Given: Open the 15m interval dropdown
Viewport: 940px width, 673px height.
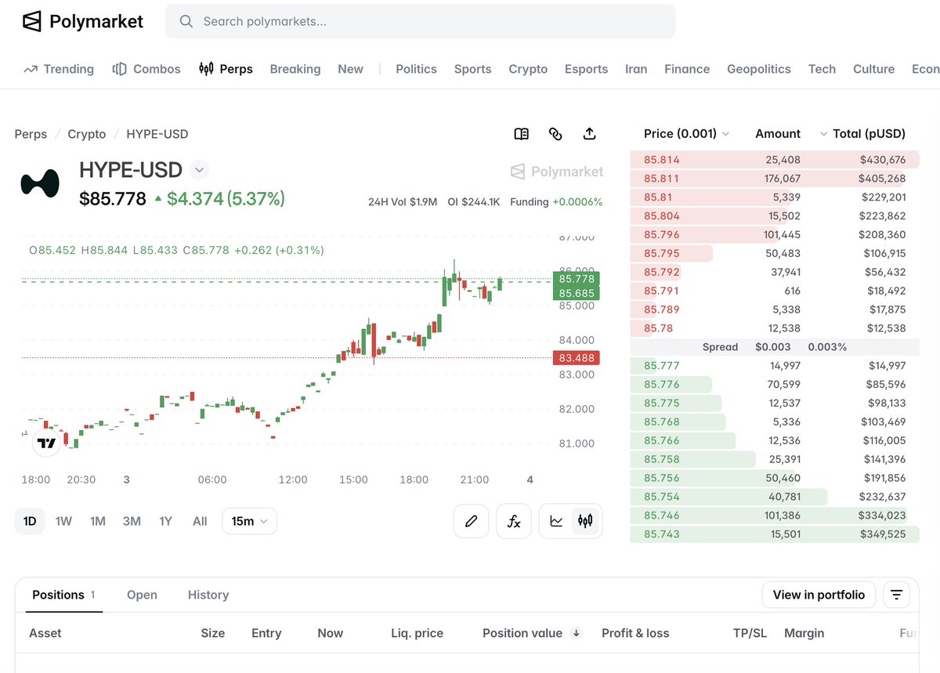Looking at the screenshot, I should 249,521.
